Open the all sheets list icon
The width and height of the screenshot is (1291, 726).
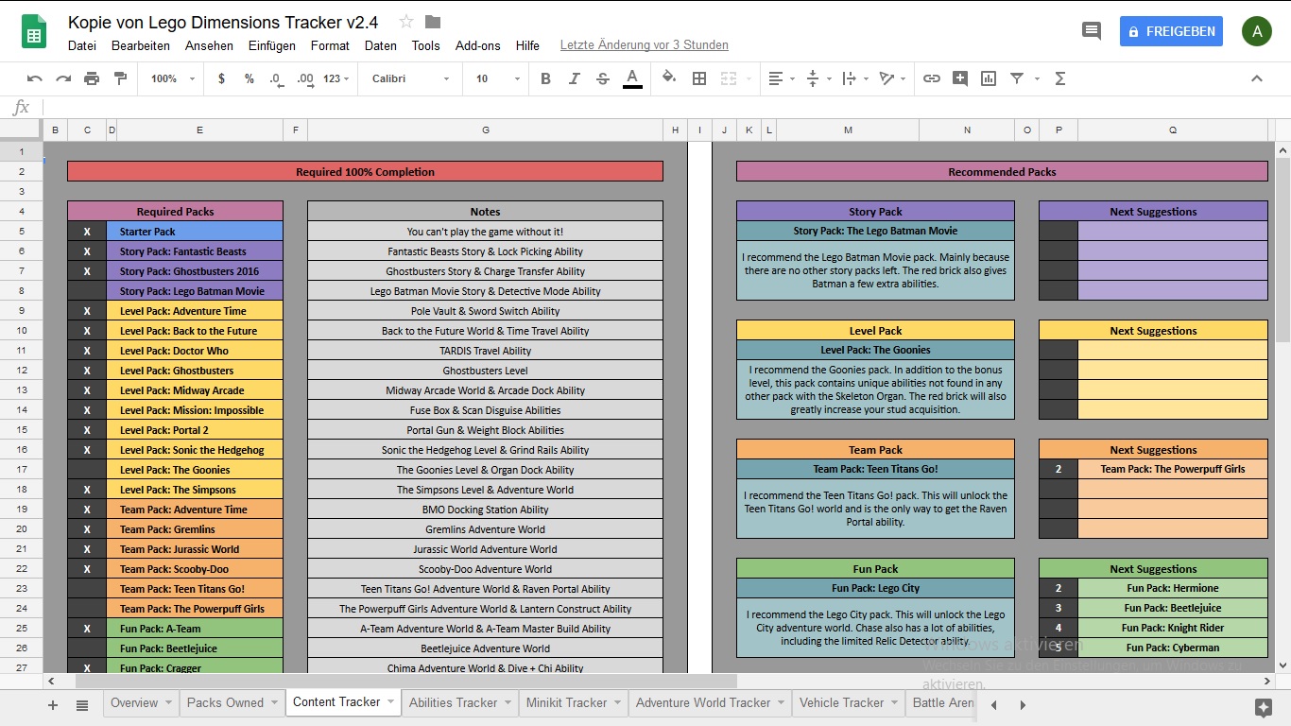click(82, 704)
